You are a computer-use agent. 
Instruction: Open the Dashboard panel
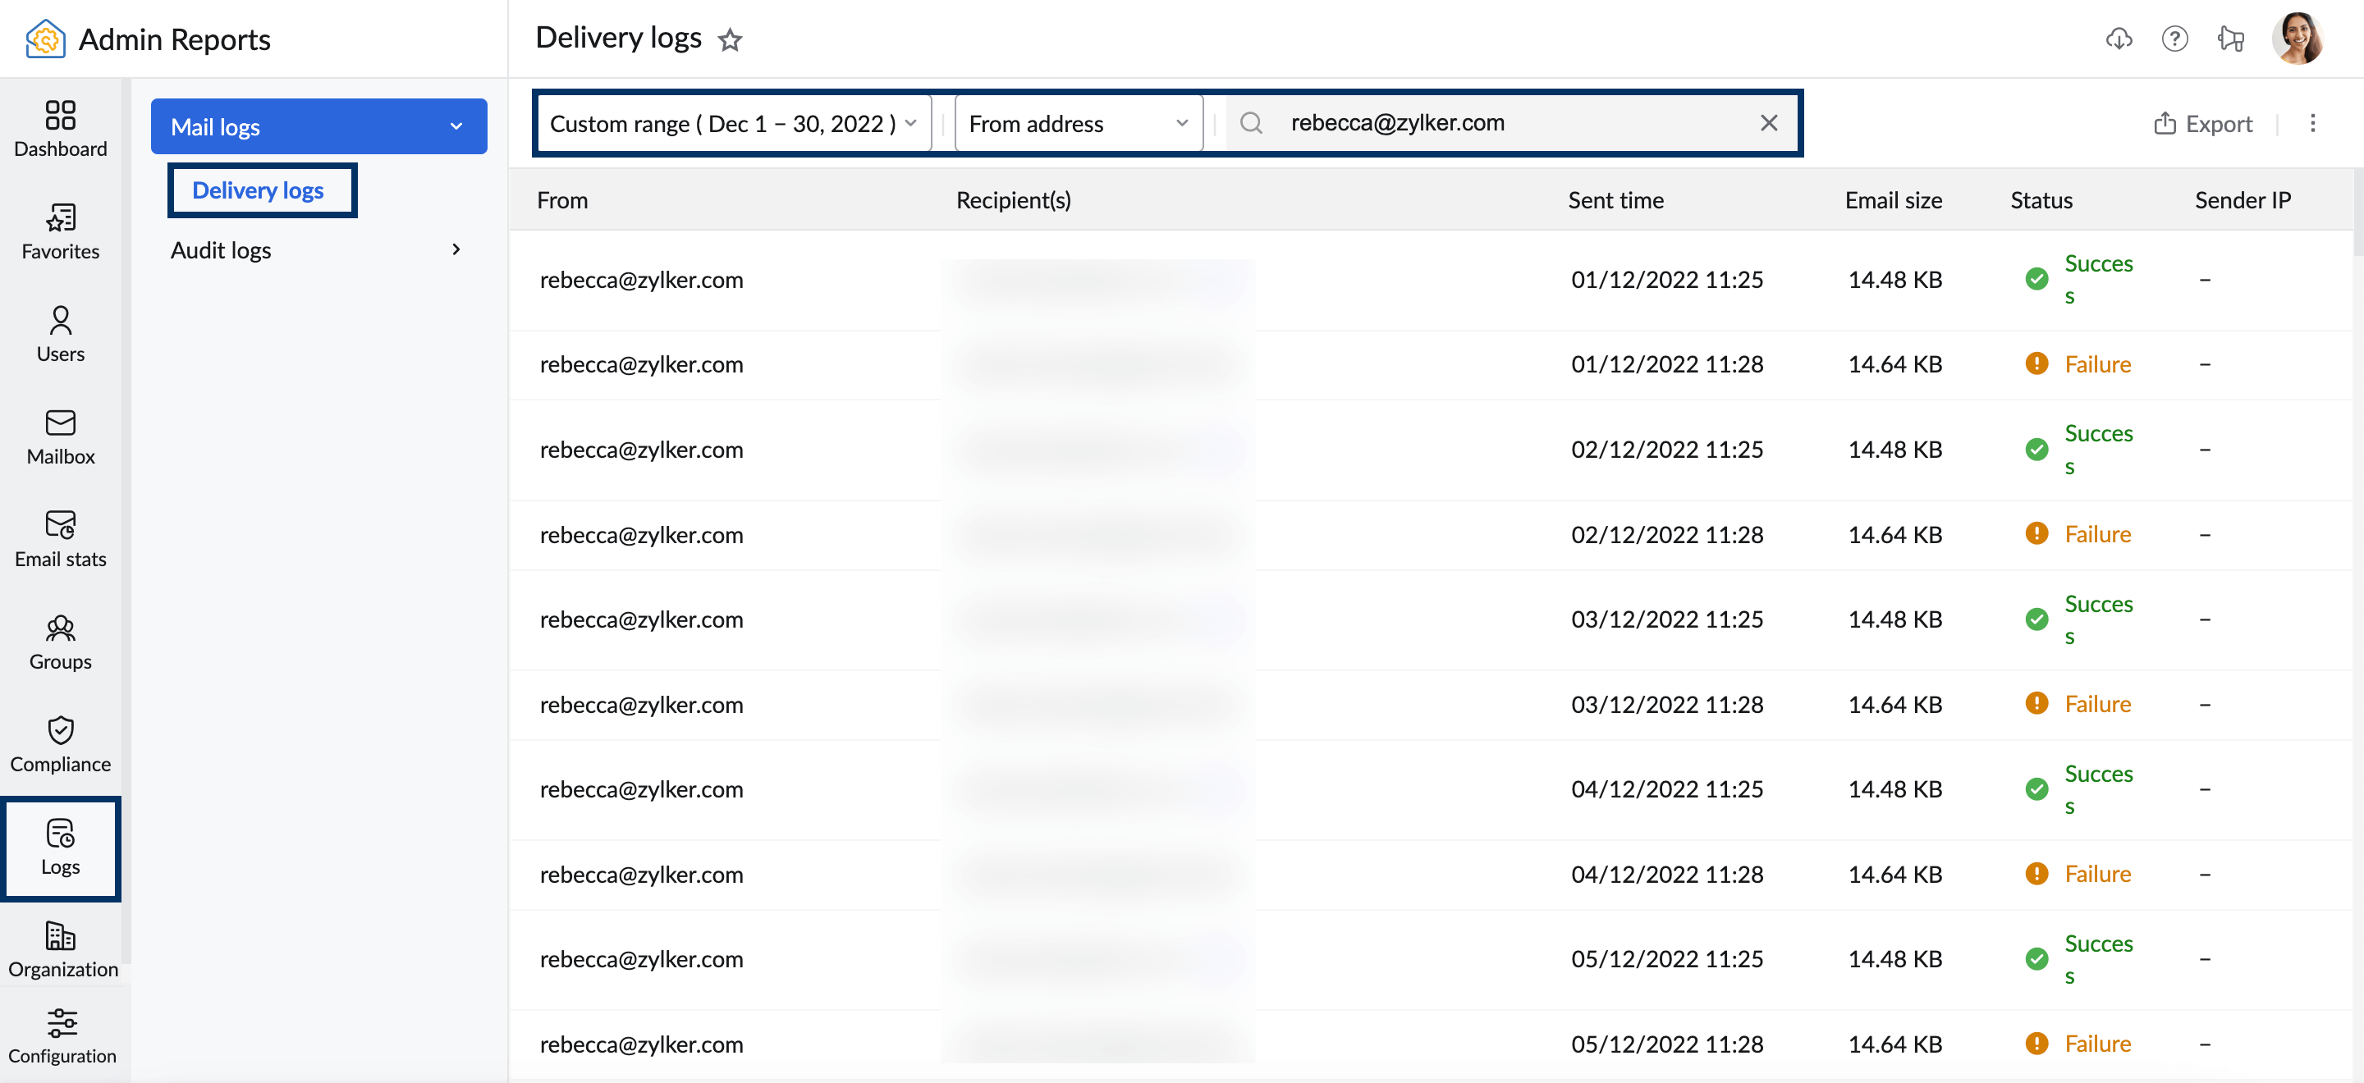pos(61,128)
